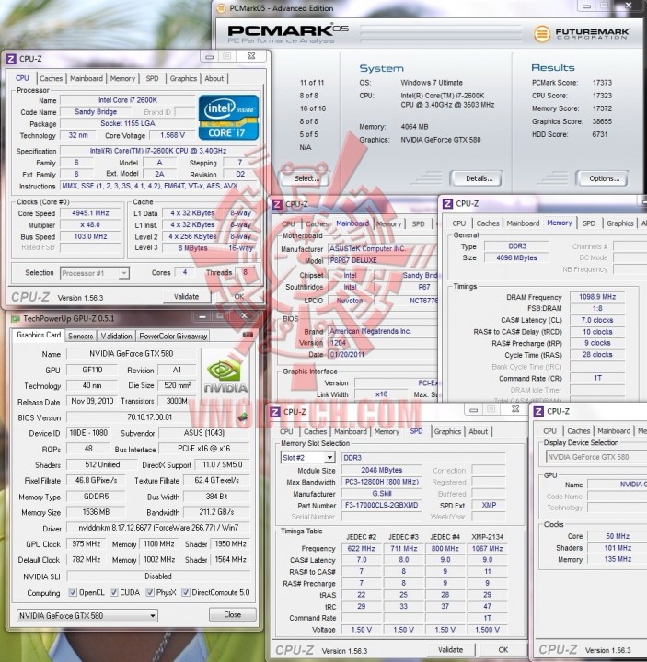Click Close button in GPU-Z
647x662 pixels.
point(233,615)
